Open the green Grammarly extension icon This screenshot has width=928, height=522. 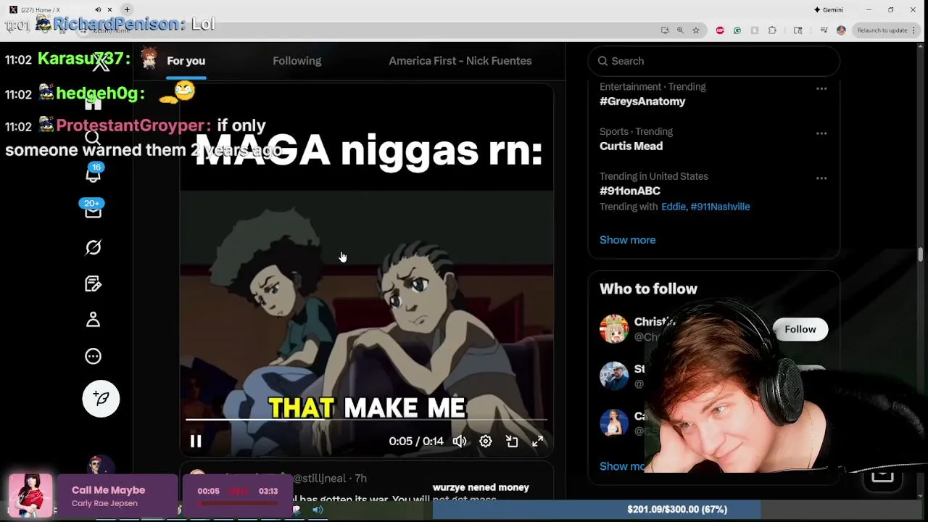[x=737, y=30]
